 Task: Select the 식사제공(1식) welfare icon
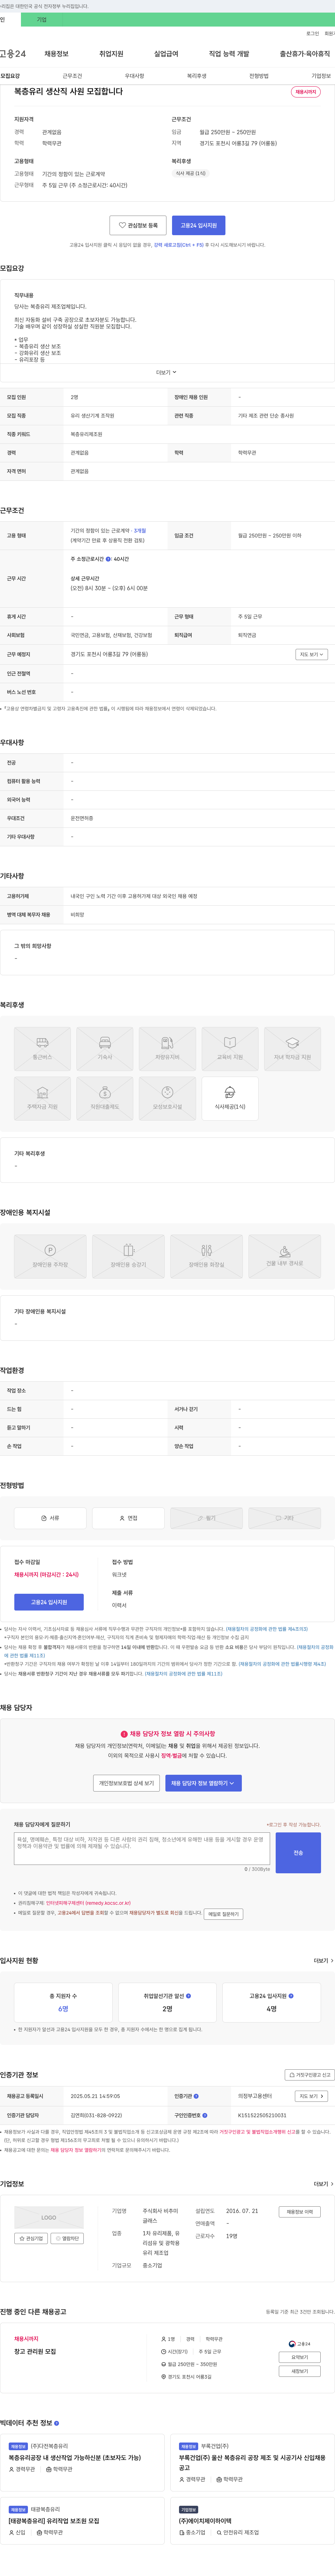click(x=230, y=1099)
